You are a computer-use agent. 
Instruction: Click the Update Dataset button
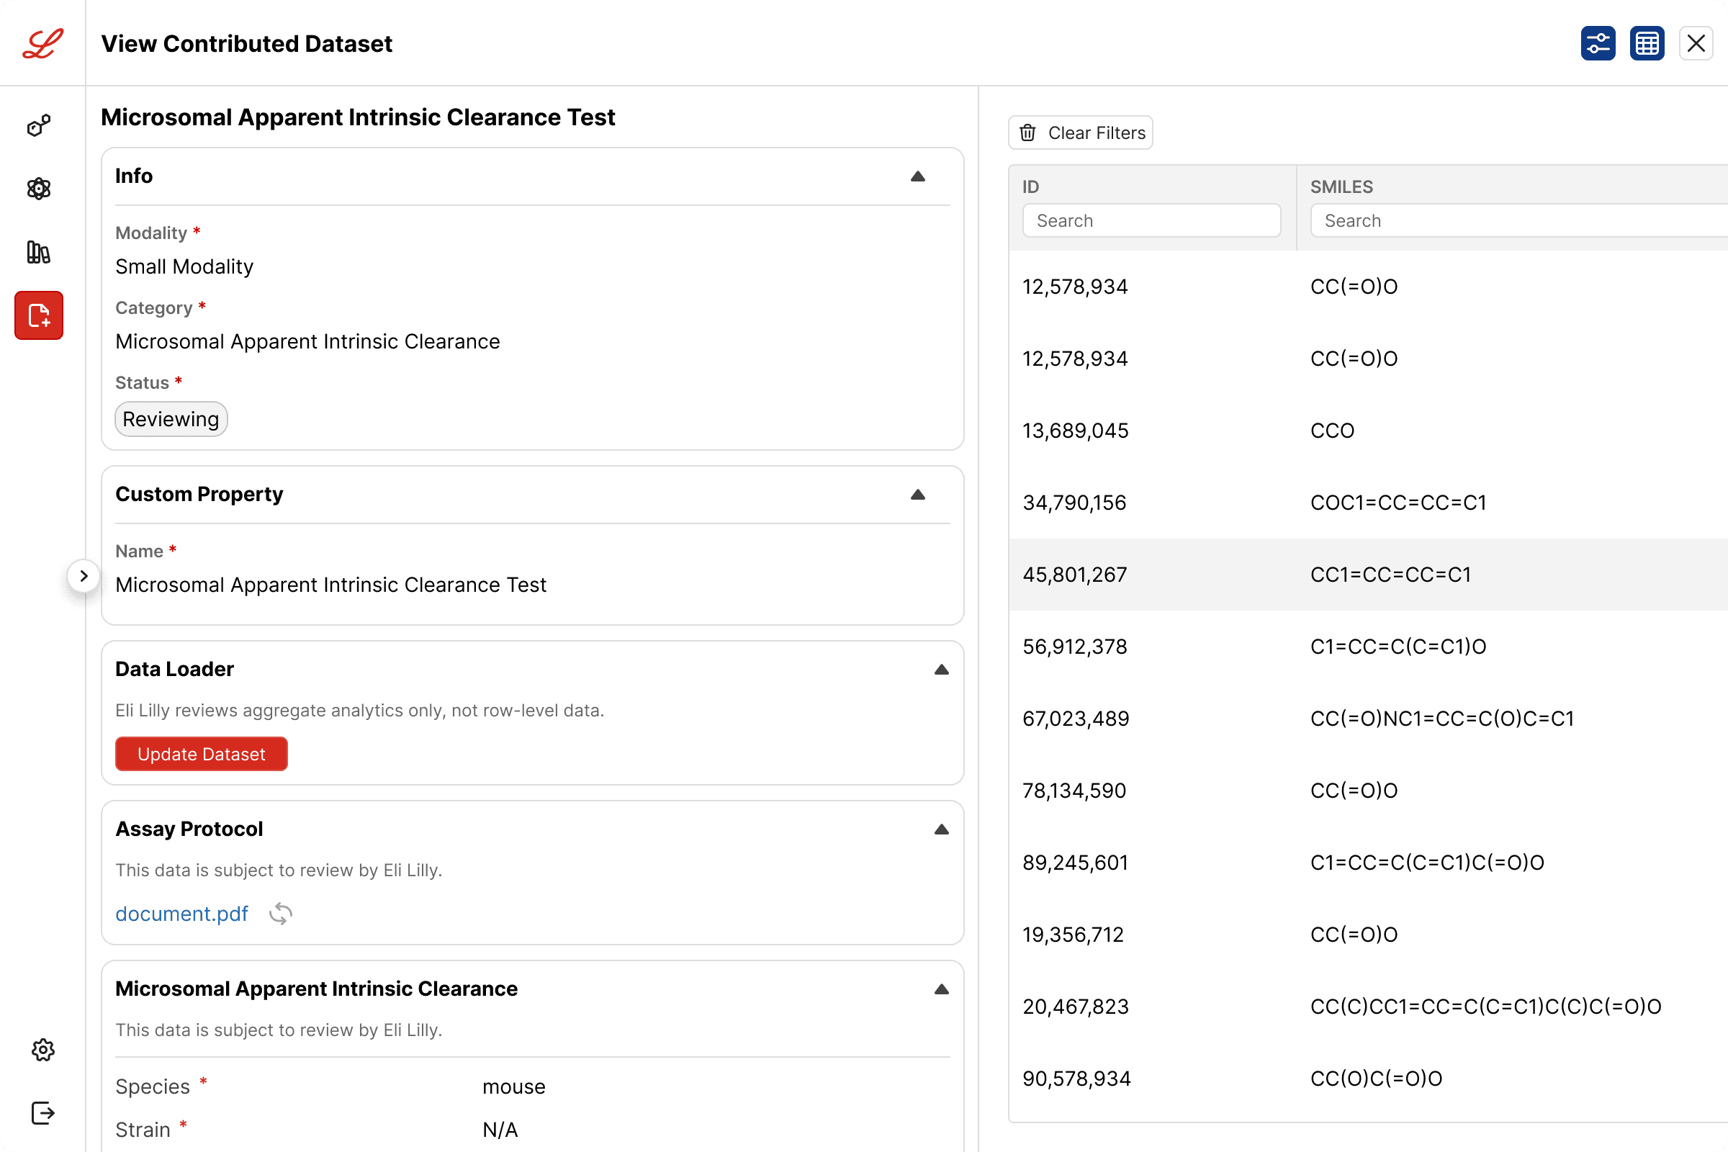coord(202,754)
